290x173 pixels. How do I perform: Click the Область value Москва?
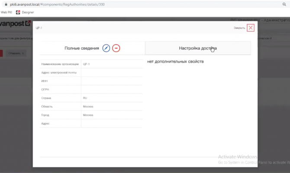[88, 106]
